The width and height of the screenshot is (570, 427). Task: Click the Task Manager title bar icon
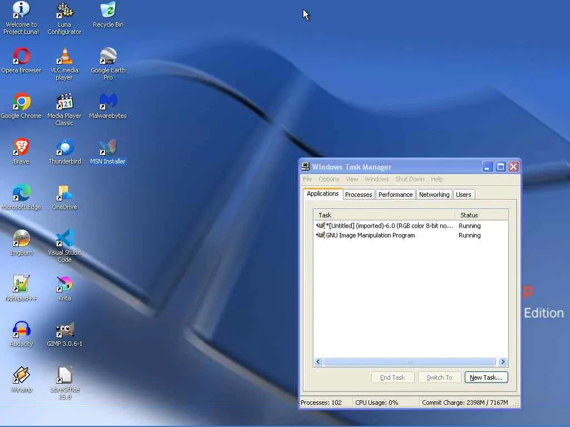(x=306, y=167)
